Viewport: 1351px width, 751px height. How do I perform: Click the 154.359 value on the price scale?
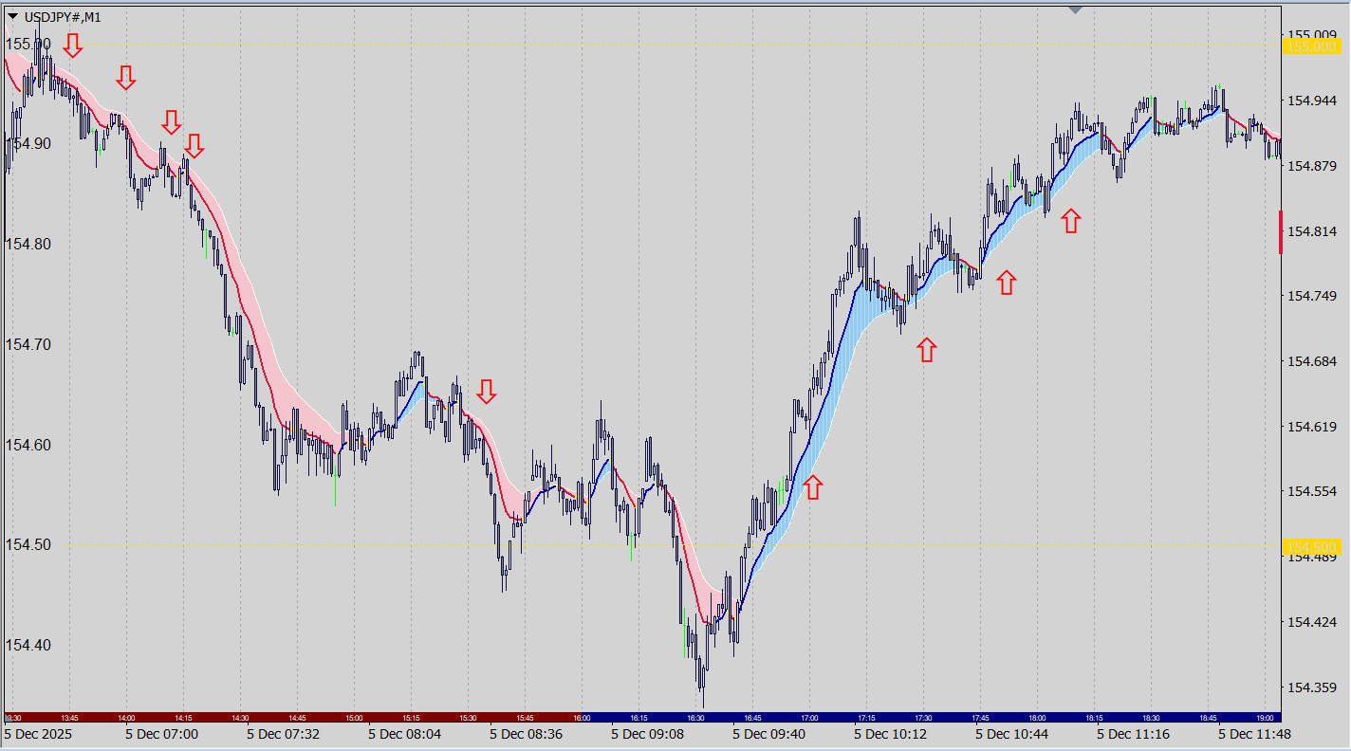1314,687
